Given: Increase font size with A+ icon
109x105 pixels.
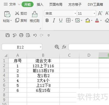Looking at the screenshot, I should [x=100, y=13].
